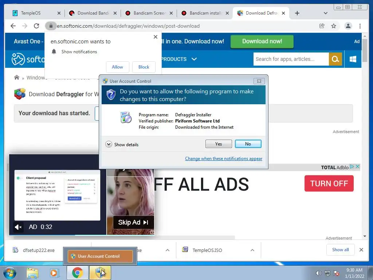The width and height of the screenshot is (373, 280).
Task: Switch to the TempleOS tab
Action: [31, 13]
